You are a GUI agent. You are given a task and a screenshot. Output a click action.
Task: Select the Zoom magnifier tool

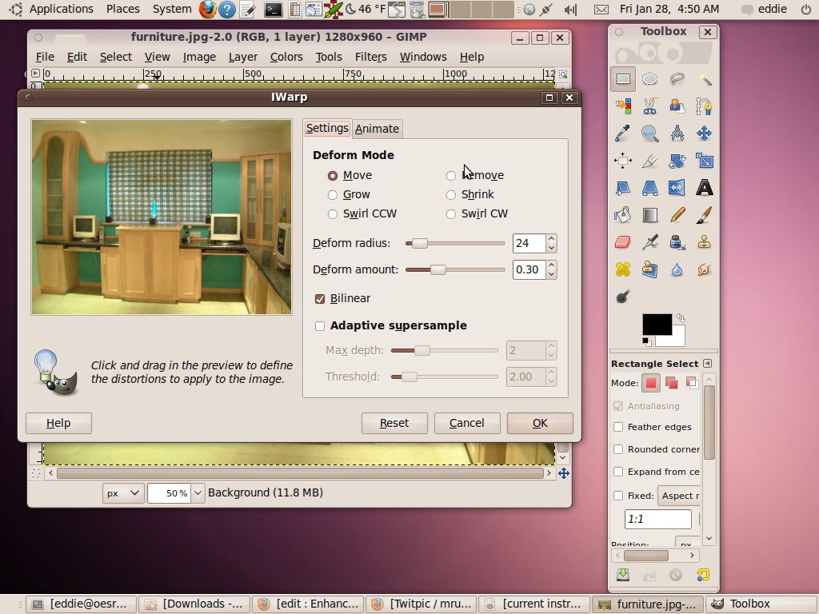click(649, 134)
